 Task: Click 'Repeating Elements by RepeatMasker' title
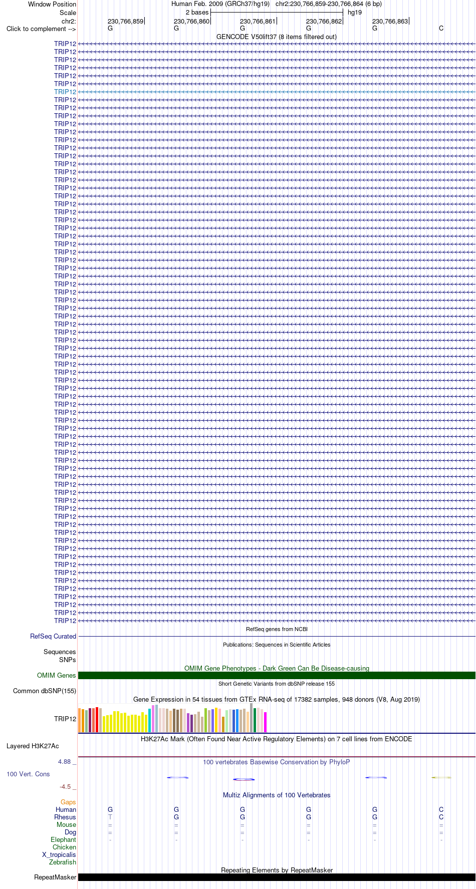point(277,870)
